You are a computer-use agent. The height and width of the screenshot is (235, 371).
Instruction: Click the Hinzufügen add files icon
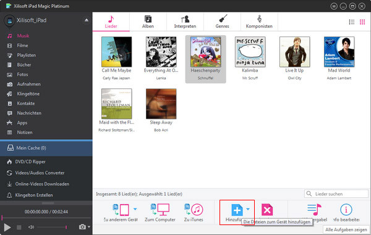pyautogui.click(x=237, y=210)
